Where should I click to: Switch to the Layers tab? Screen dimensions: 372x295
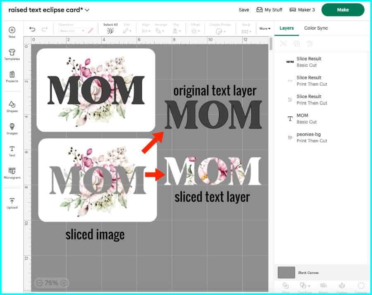point(286,28)
